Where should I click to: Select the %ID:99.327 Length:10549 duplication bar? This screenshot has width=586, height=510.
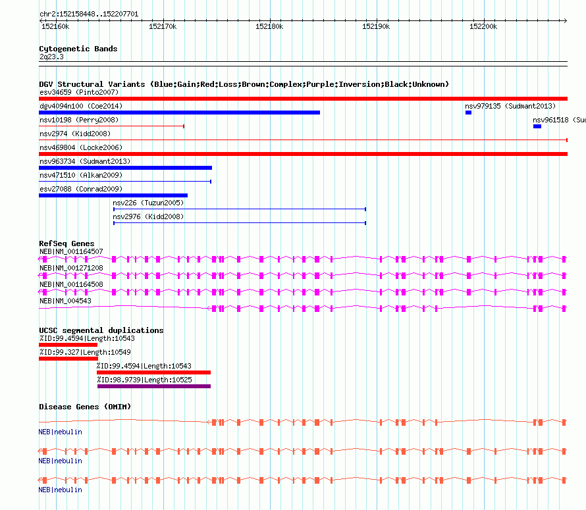tap(68, 359)
